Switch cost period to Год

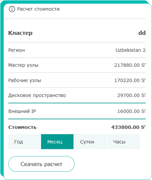point(24,142)
